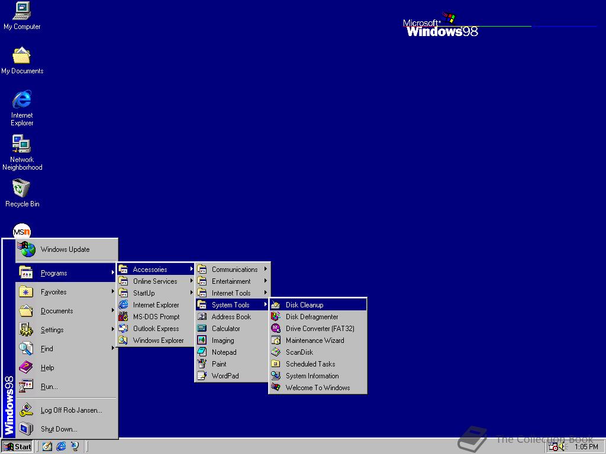606x454 pixels.
Task: Click the Maintenance Wizard icon
Action: (276, 340)
